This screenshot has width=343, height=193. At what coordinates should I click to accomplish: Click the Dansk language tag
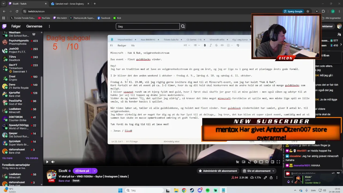[76, 181]
